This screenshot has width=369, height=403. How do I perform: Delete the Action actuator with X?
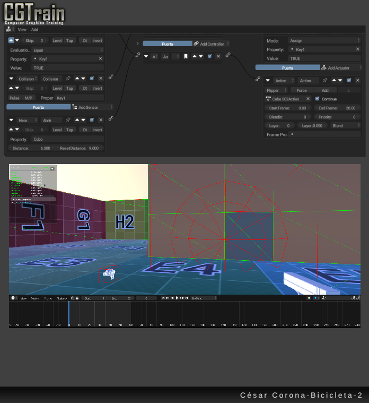[357, 81]
